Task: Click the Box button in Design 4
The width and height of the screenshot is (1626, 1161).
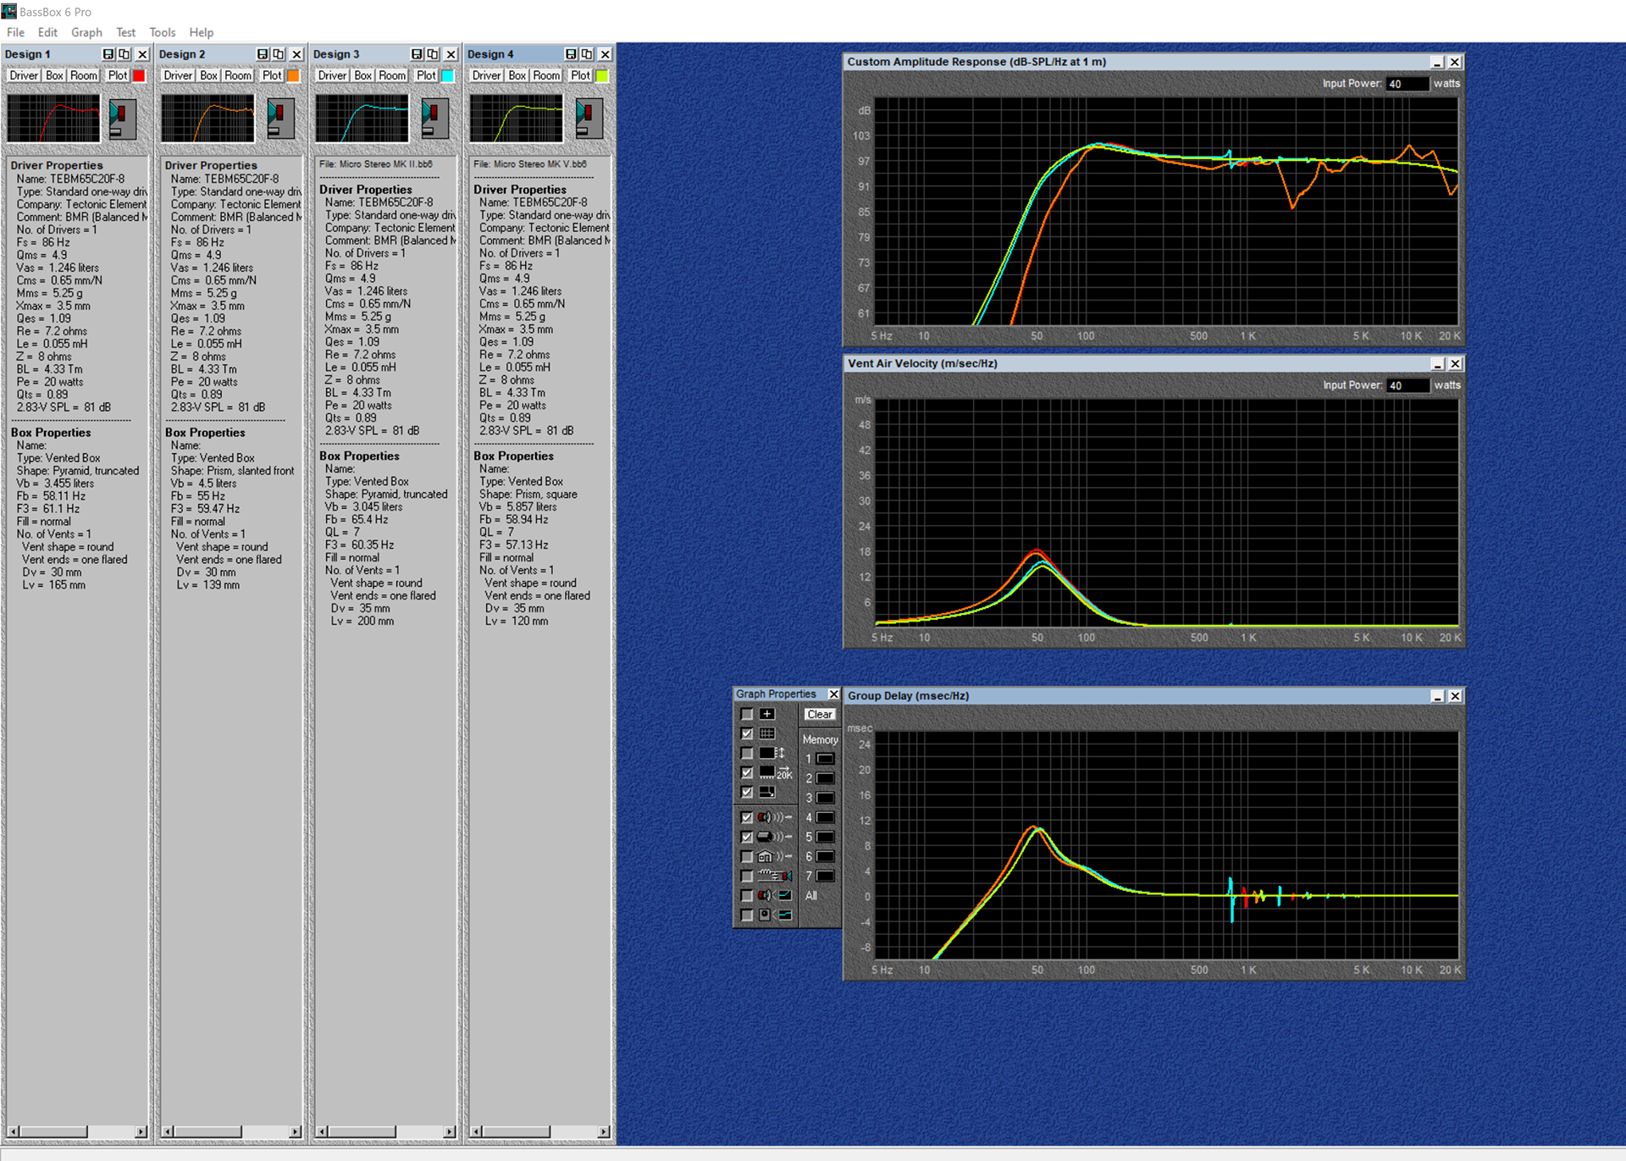Action: click(517, 75)
